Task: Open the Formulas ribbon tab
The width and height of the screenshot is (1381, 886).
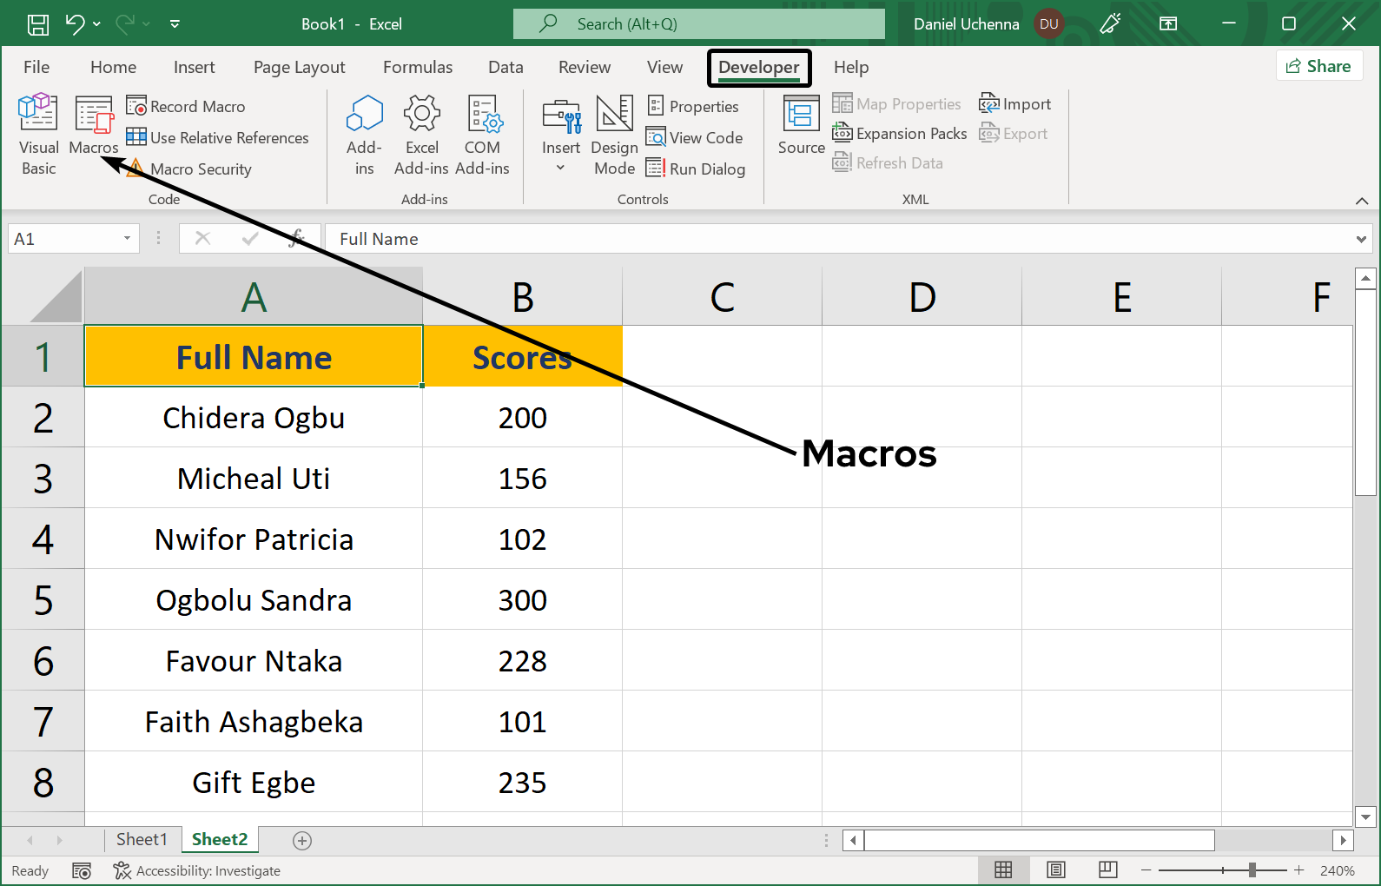Action: click(x=418, y=67)
